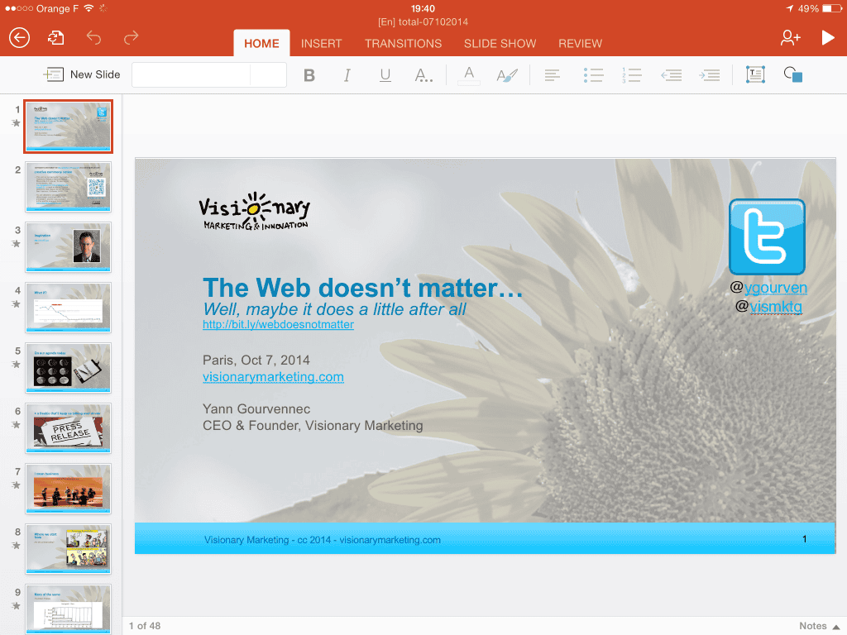Tap the font size field

(268, 74)
